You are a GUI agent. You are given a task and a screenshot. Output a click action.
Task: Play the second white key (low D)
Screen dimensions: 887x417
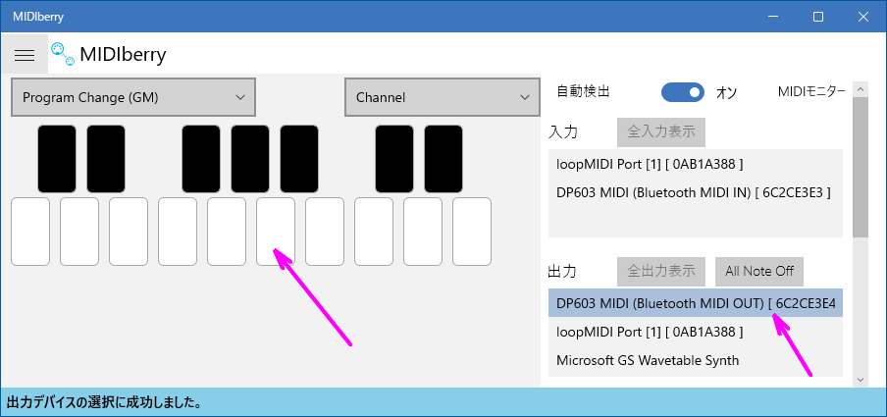click(x=79, y=232)
